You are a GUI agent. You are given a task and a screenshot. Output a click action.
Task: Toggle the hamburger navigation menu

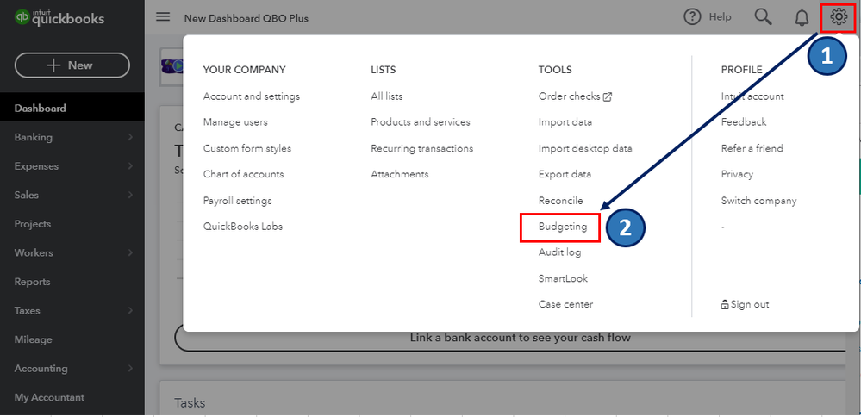pyautogui.click(x=163, y=17)
